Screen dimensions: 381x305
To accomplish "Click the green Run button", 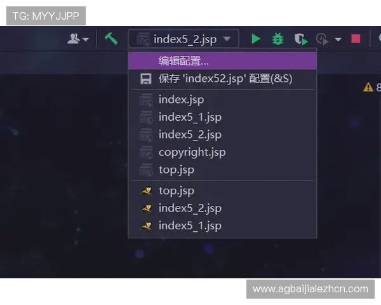I will 256,39.
